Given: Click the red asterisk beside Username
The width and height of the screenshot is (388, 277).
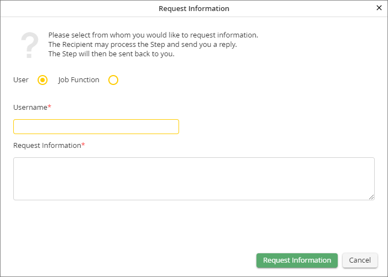Looking at the screenshot, I should tap(50, 106).
